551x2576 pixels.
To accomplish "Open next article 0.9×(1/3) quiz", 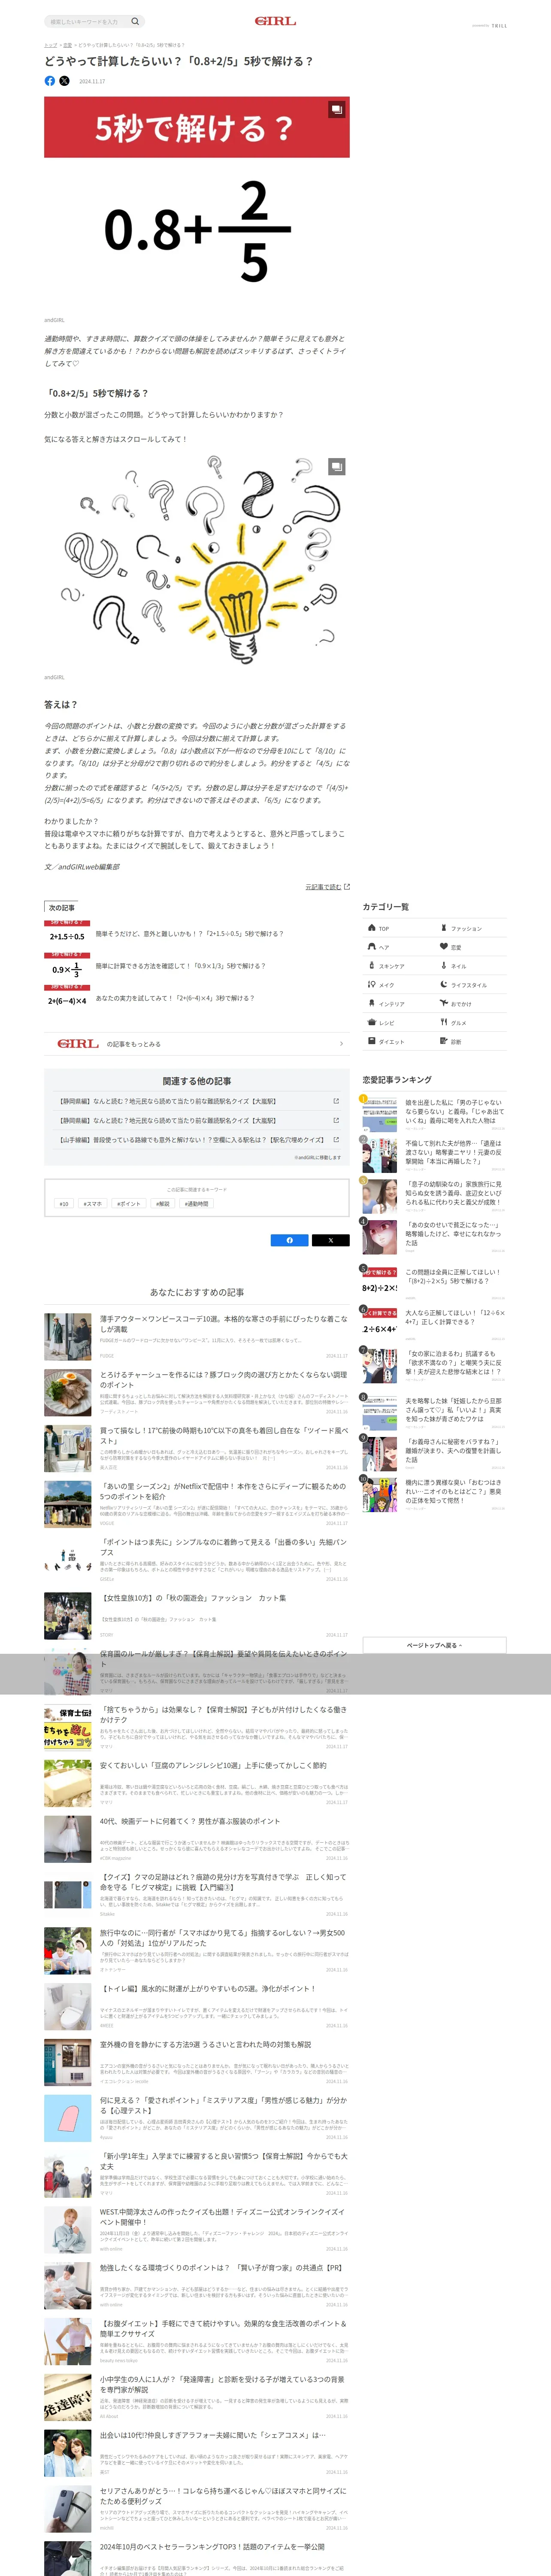I will pyautogui.click(x=196, y=966).
